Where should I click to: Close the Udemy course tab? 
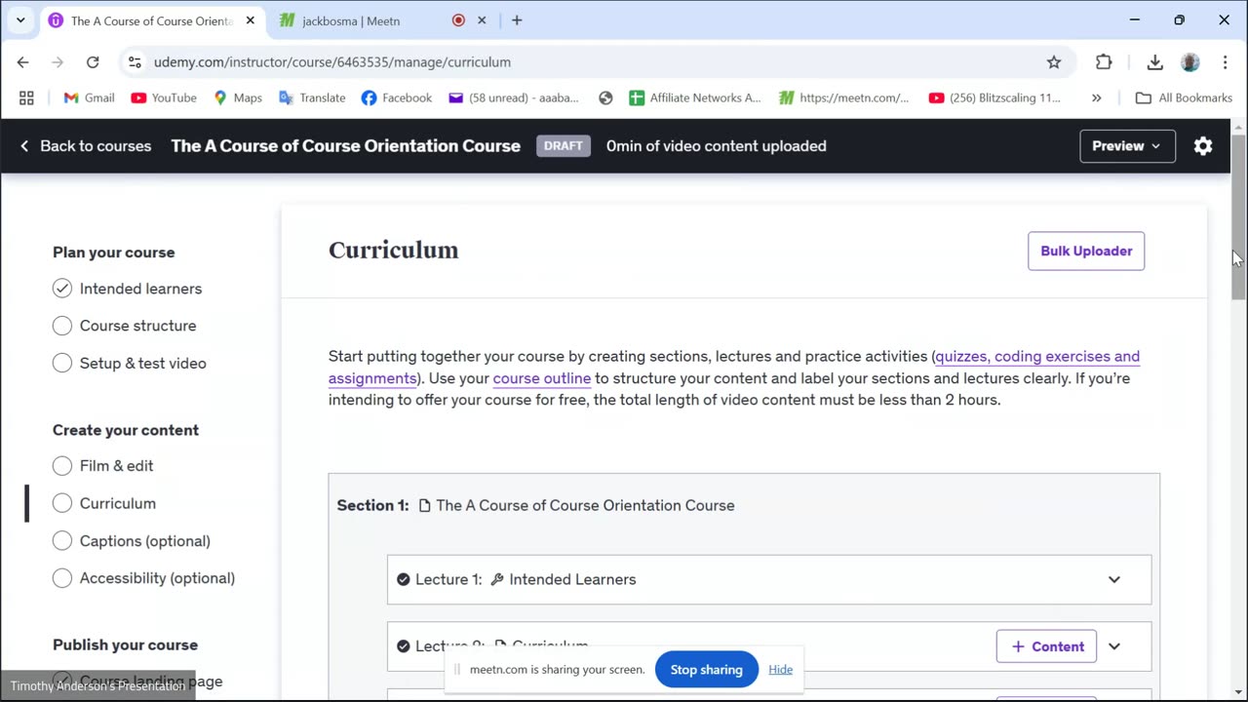251,19
